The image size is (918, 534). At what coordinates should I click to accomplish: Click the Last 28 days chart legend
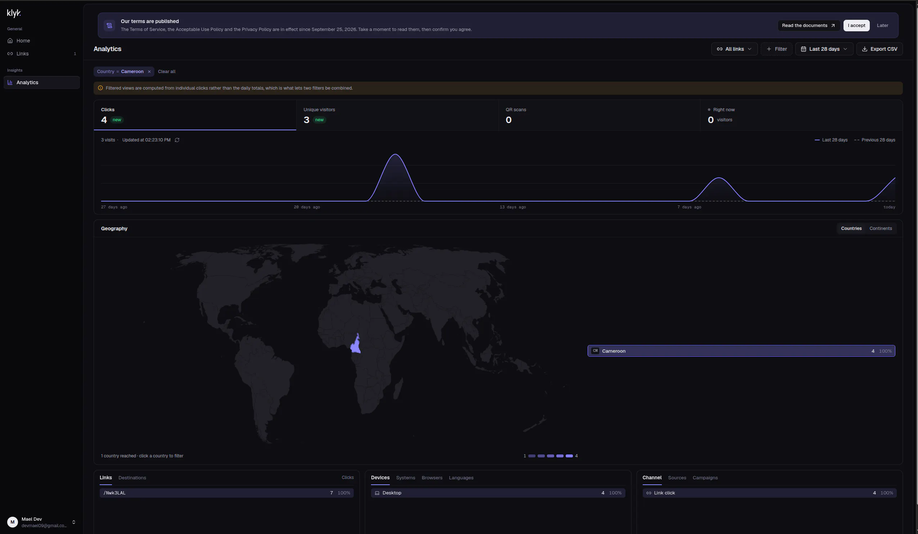point(831,140)
